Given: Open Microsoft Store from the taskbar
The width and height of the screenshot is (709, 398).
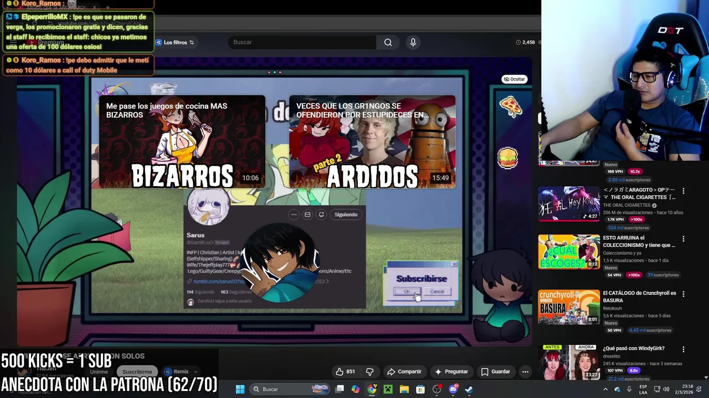Looking at the screenshot, I should (x=420, y=389).
